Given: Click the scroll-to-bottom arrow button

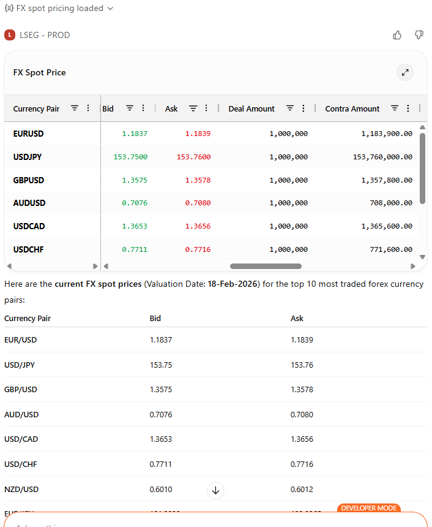Looking at the screenshot, I should point(215,490).
